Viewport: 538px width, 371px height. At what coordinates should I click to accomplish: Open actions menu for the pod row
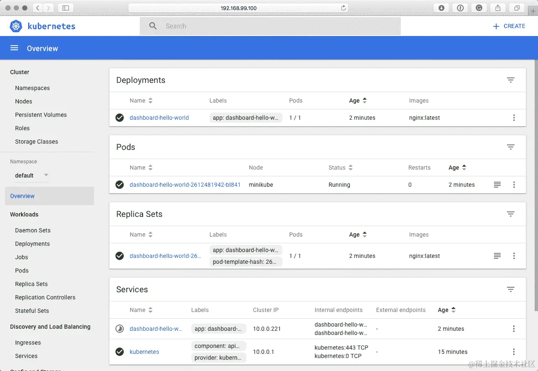(514, 185)
